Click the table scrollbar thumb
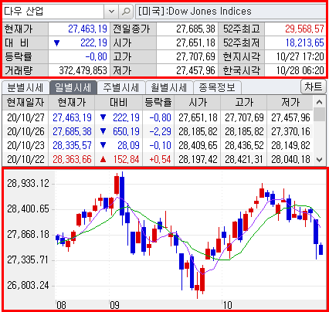Viewport: 329px width, 312px height. coord(320,114)
